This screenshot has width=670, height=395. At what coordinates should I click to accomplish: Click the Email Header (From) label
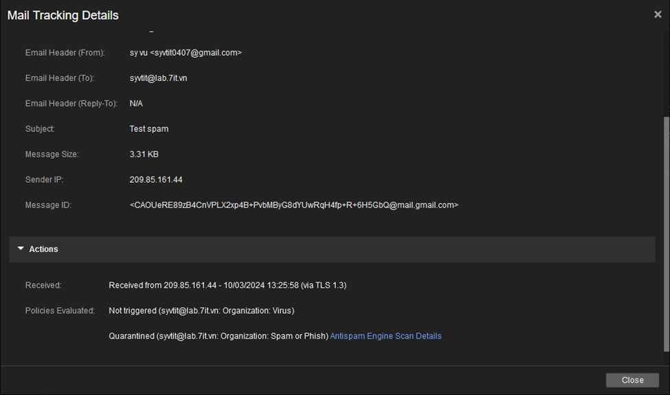tap(65, 53)
